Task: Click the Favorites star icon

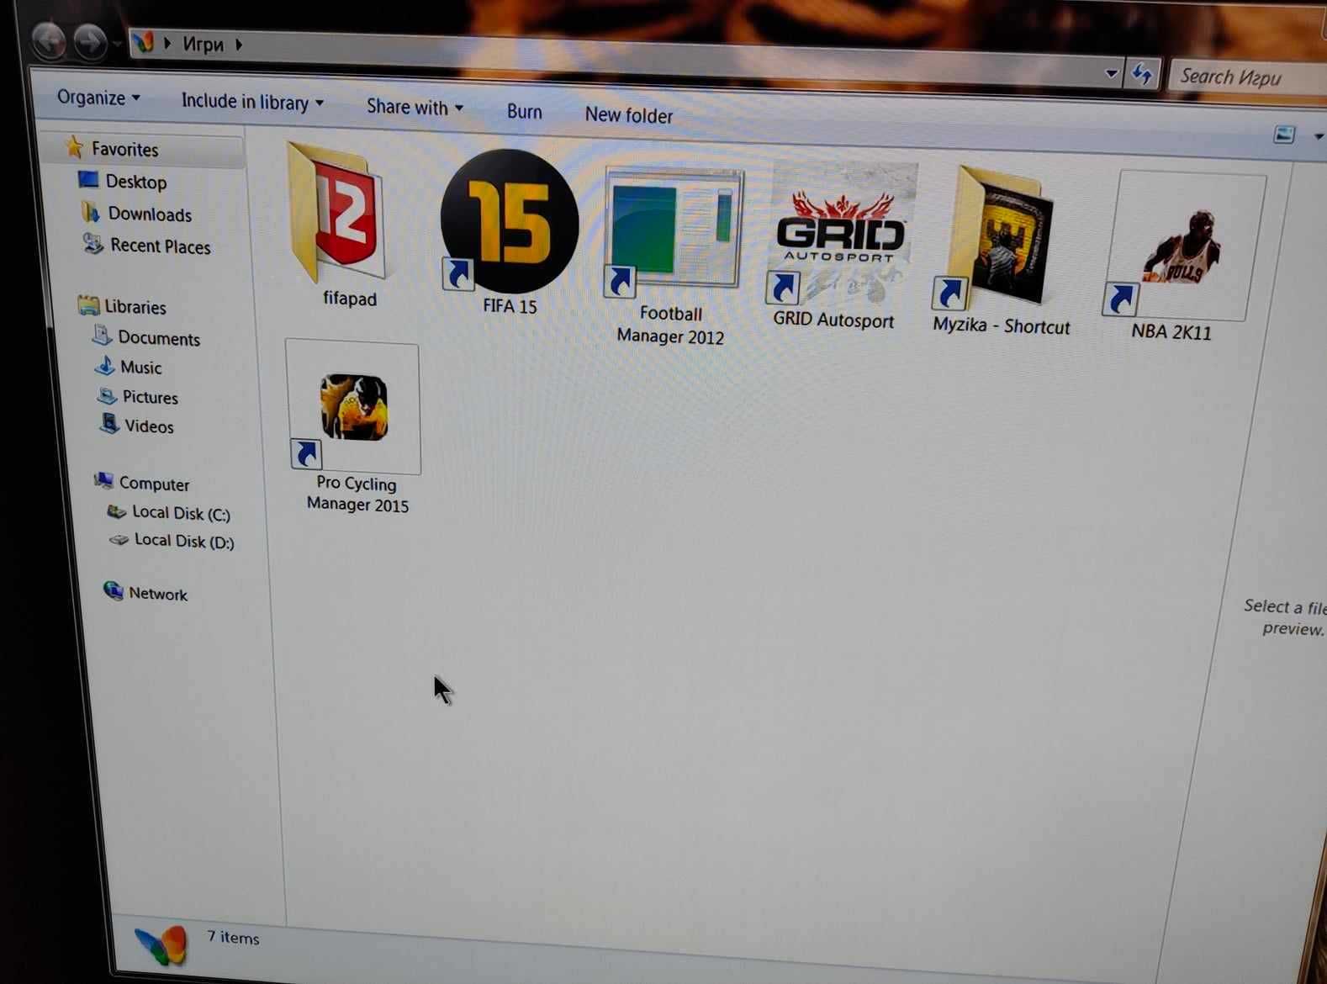Action: (74, 147)
